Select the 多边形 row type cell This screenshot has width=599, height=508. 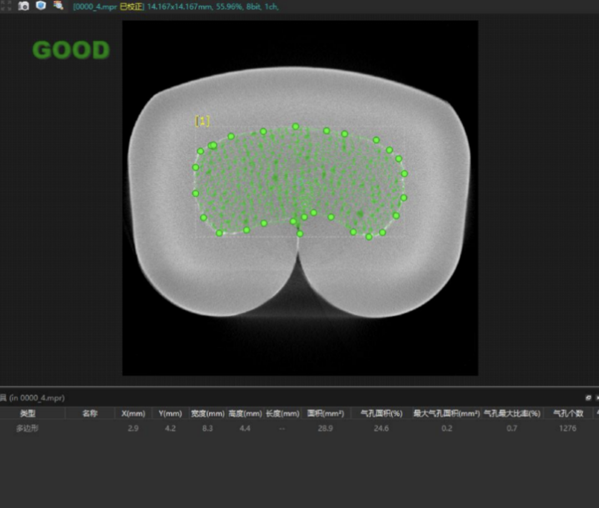(x=28, y=428)
